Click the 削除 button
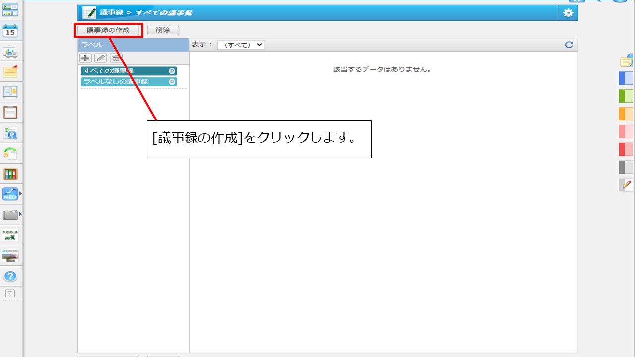 coord(163,30)
